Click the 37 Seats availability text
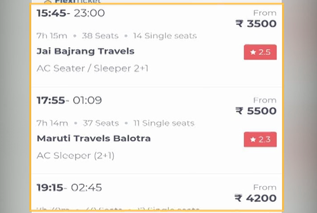 (x=101, y=123)
